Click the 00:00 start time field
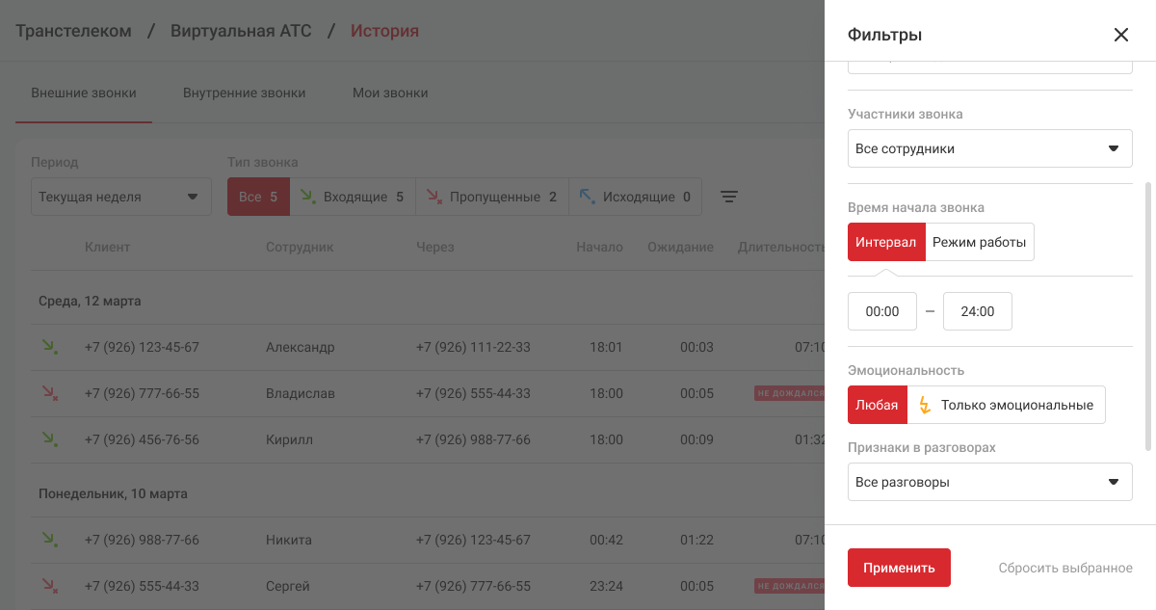The height and width of the screenshot is (610, 1156). pos(881,311)
